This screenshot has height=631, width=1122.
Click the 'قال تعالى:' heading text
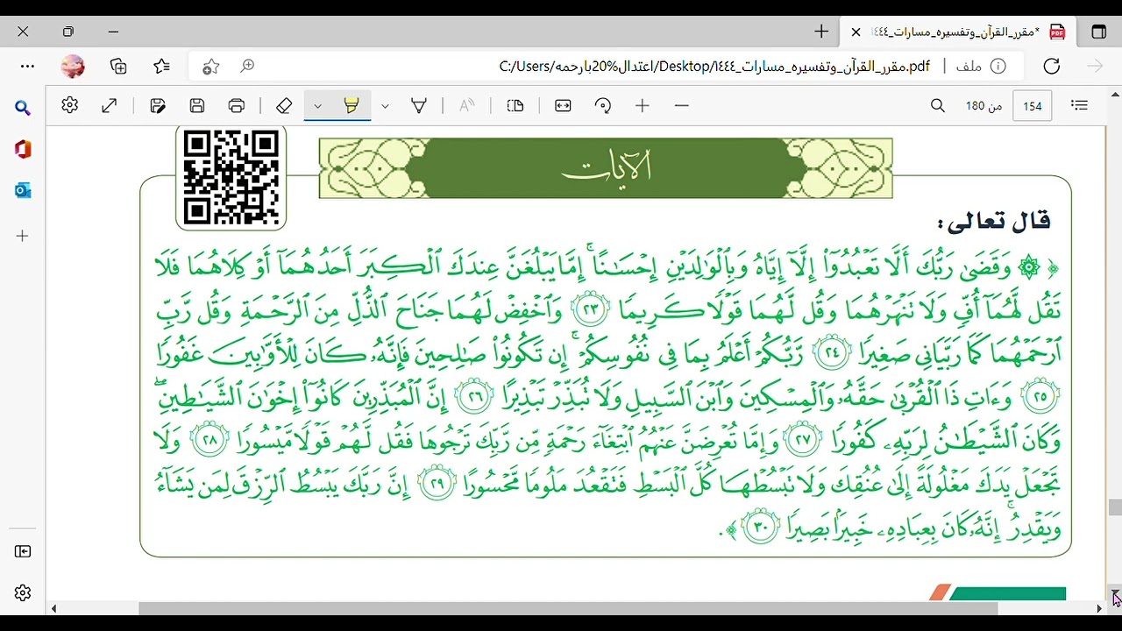point(993,221)
